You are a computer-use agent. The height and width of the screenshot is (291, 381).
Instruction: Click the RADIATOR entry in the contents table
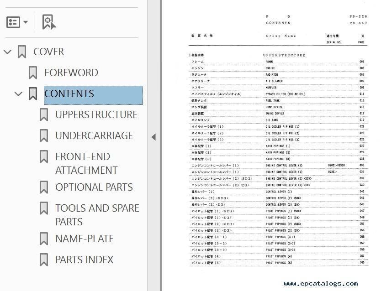(272, 75)
